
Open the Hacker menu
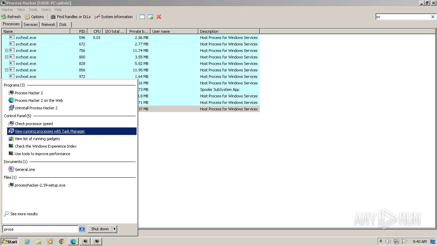click(7, 10)
